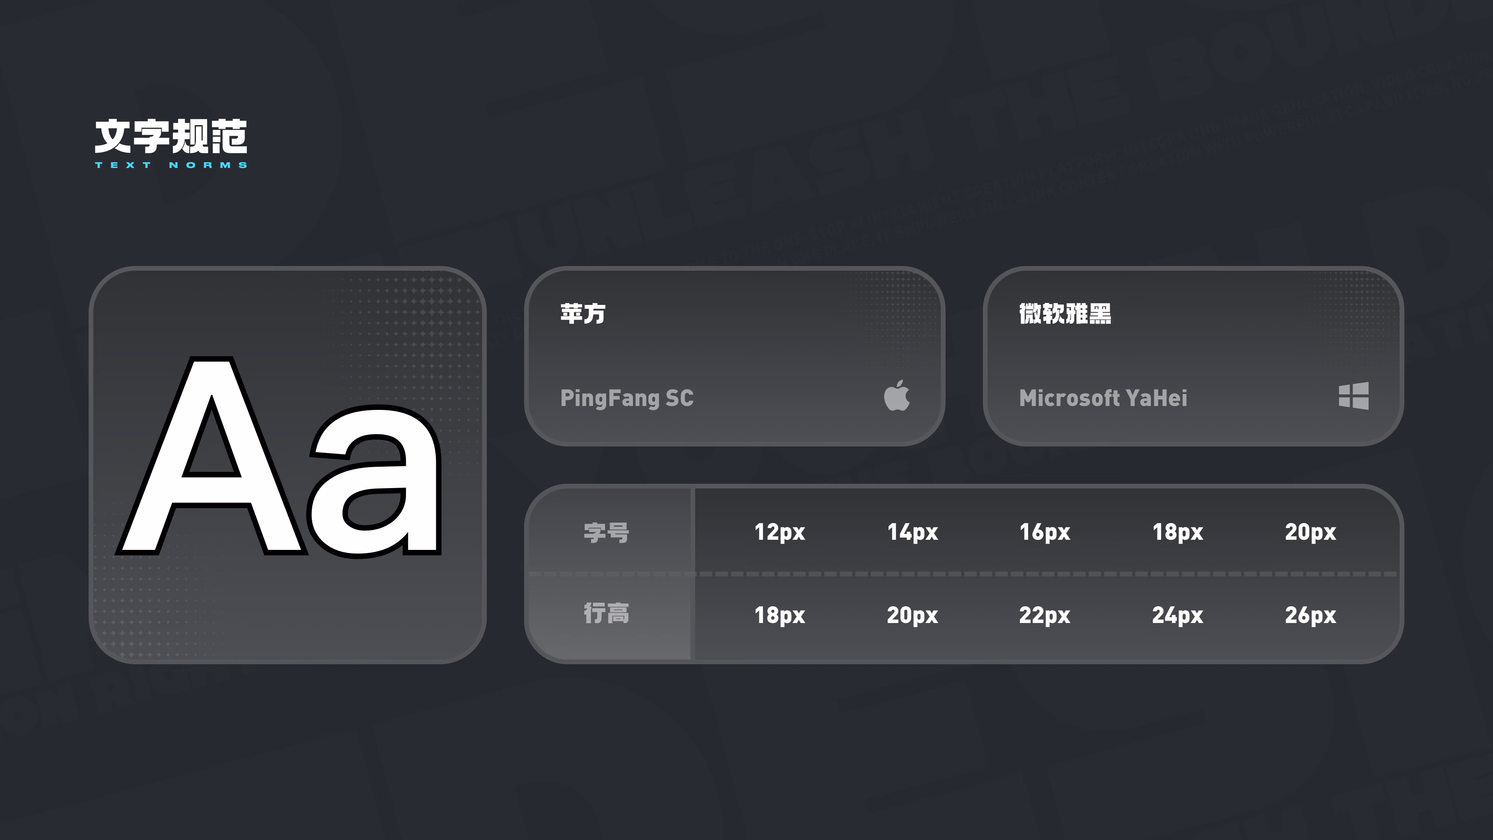Select the 文字规范 title
Image resolution: width=1493 pixels, height=840 pixels.
click(171, 137)
